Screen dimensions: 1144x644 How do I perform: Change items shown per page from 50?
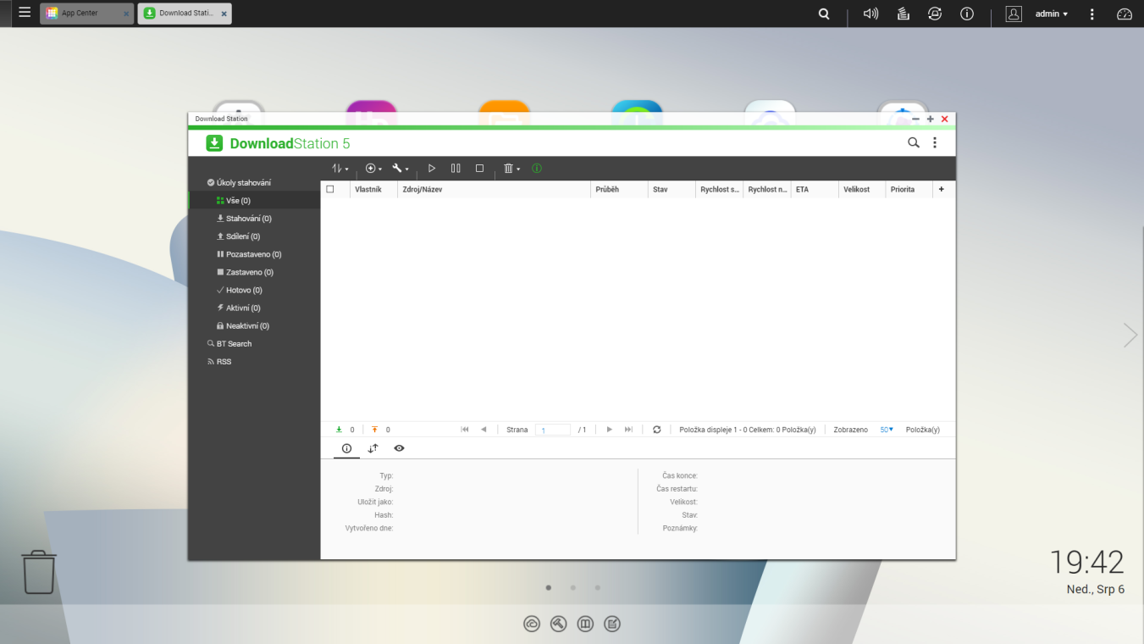(887, 430)
